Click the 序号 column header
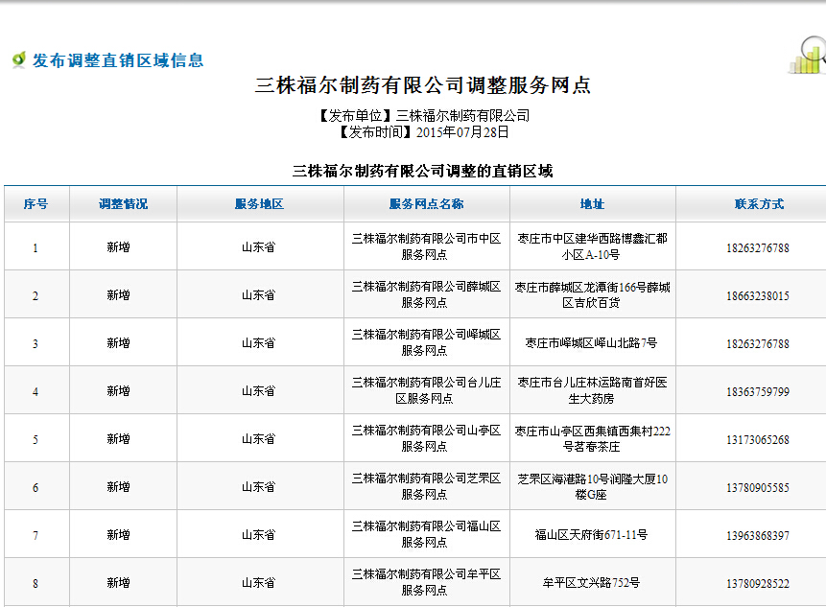The height and width of the screenshot is (607, 826). click(x=35, y=203)
